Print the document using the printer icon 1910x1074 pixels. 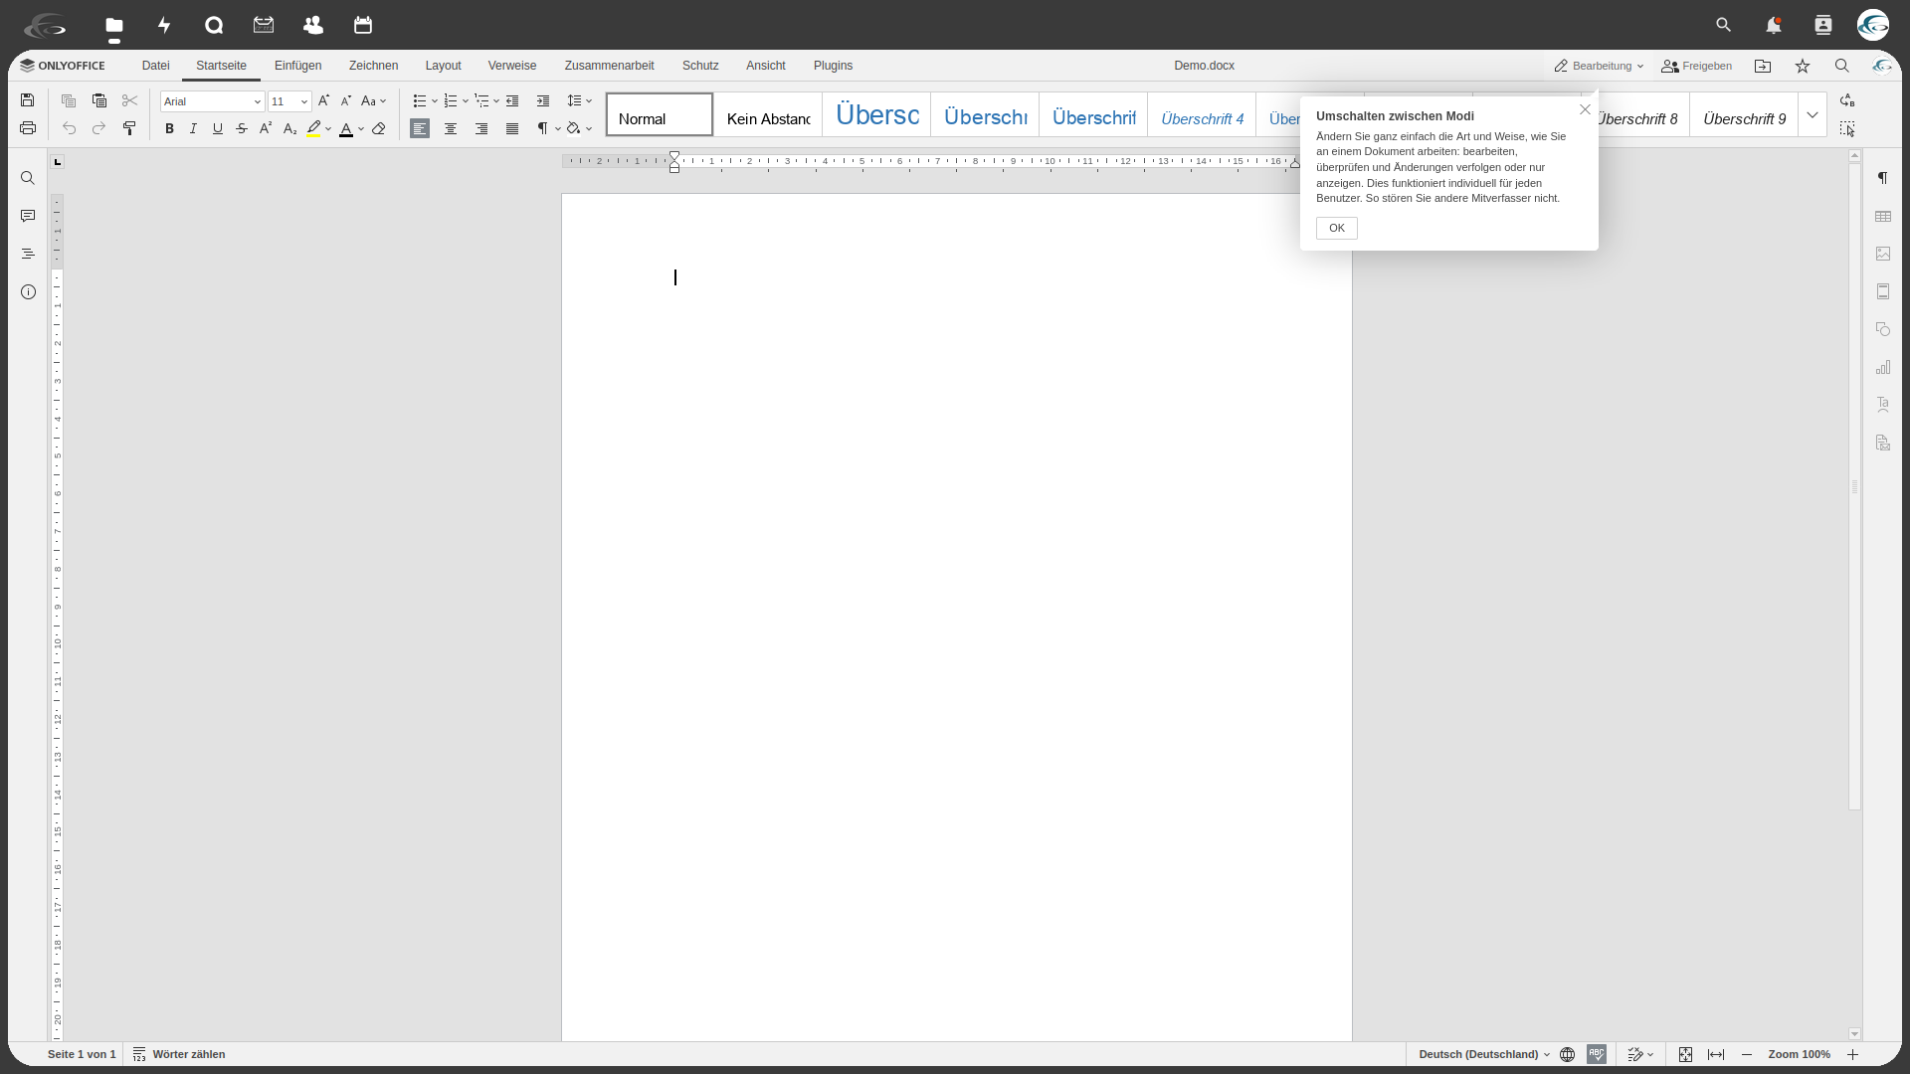click(x=28, y=128)
